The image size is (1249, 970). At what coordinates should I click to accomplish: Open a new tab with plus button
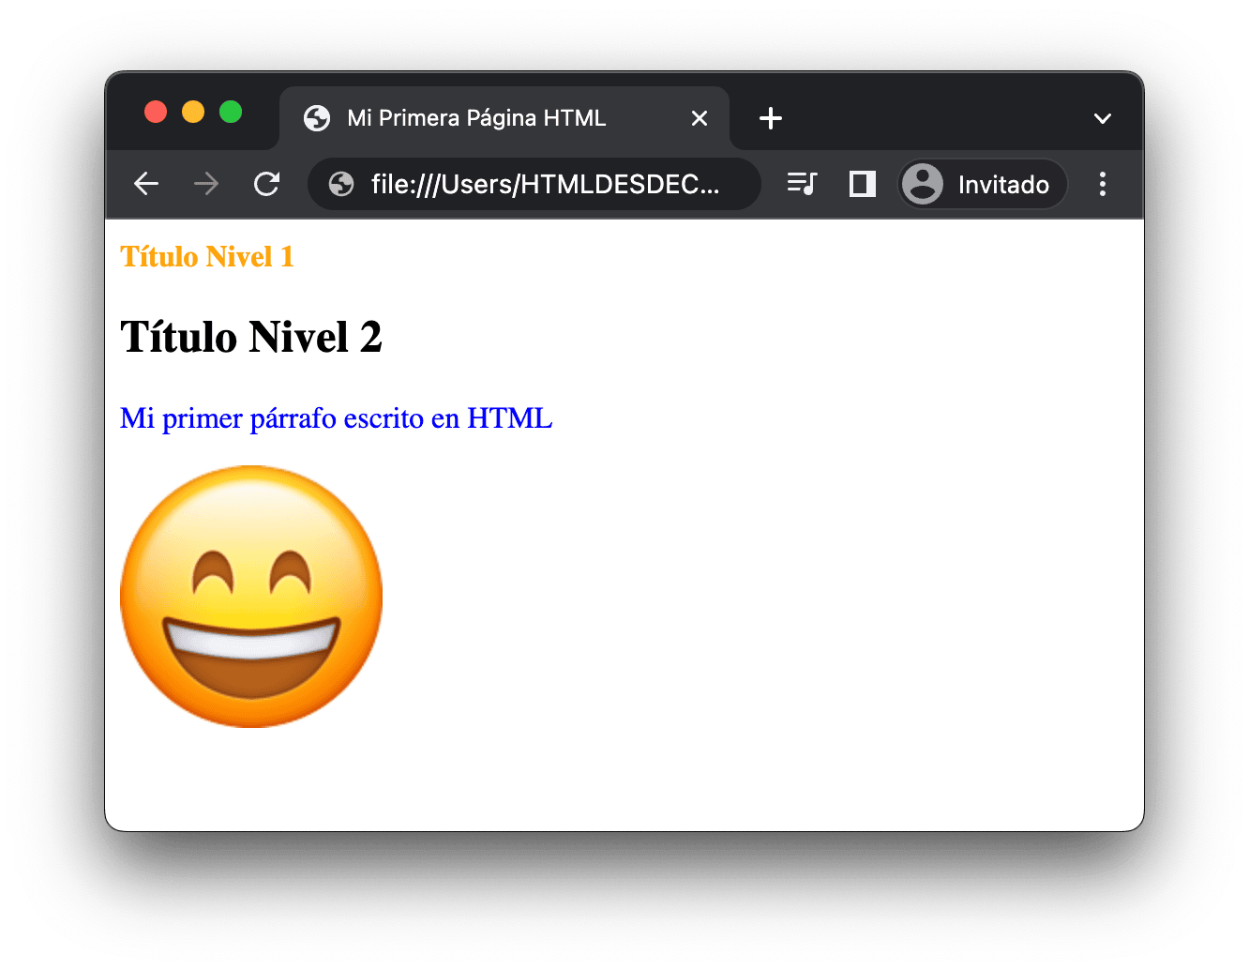(x=770, y=118)
